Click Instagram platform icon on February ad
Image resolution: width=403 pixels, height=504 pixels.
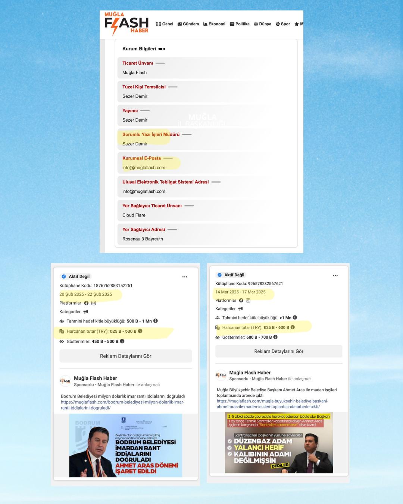pyautogui.click(x=94, y=303)
